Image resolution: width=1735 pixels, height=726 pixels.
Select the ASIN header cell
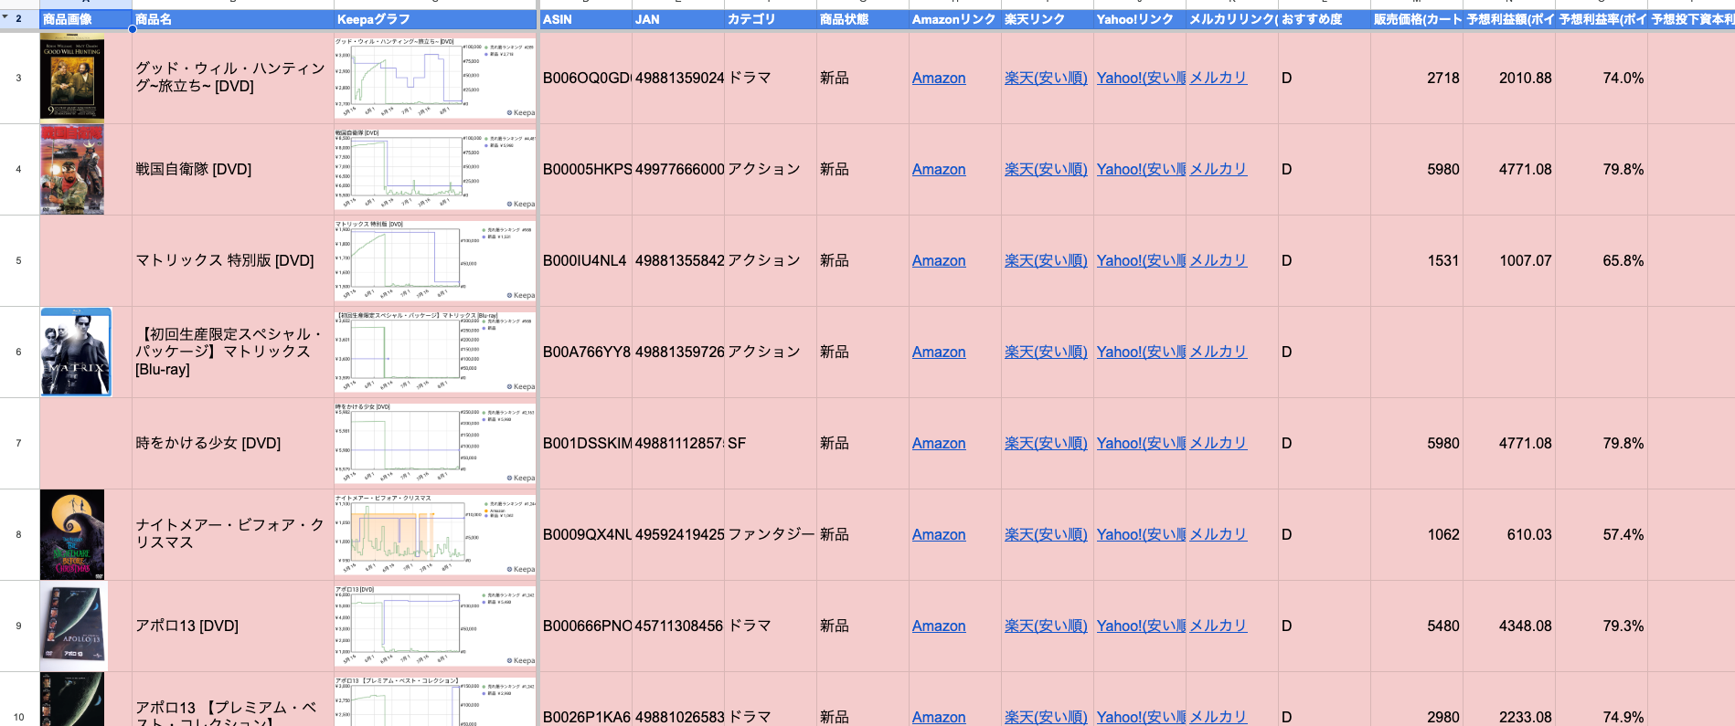pyautogui.click(x=586, y=19)
